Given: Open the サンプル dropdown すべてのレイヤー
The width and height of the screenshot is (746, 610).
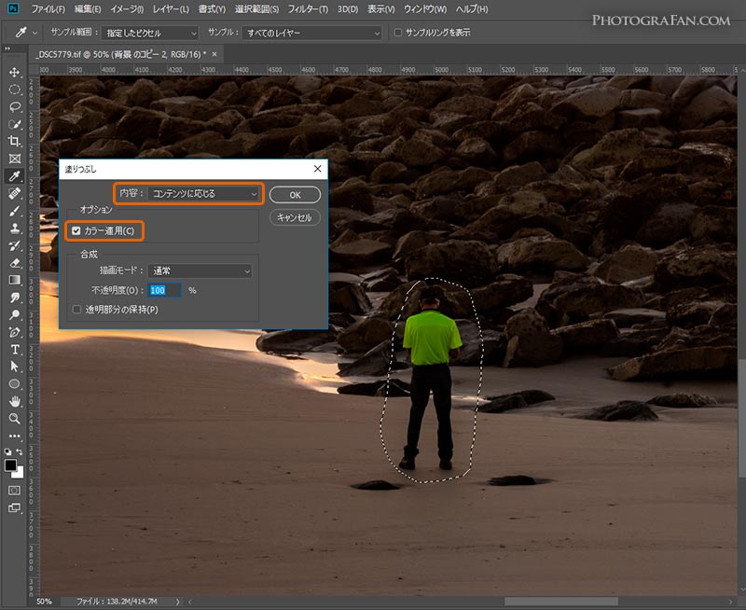Looking at the screenshot, I should pos(311,33).
